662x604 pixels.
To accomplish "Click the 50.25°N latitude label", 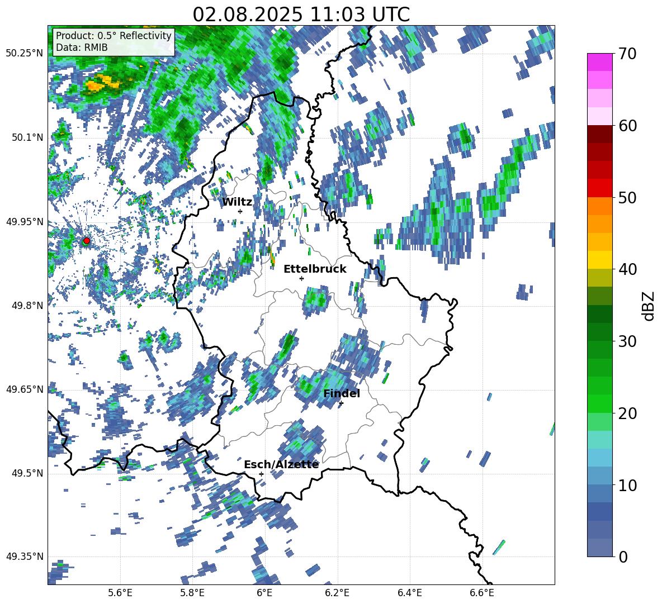I will pos(25,54).
